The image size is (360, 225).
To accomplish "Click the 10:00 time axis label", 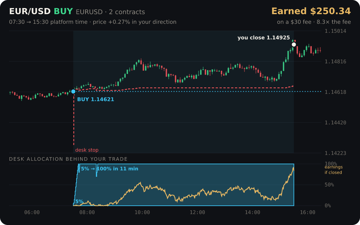I will click(142, 212).
